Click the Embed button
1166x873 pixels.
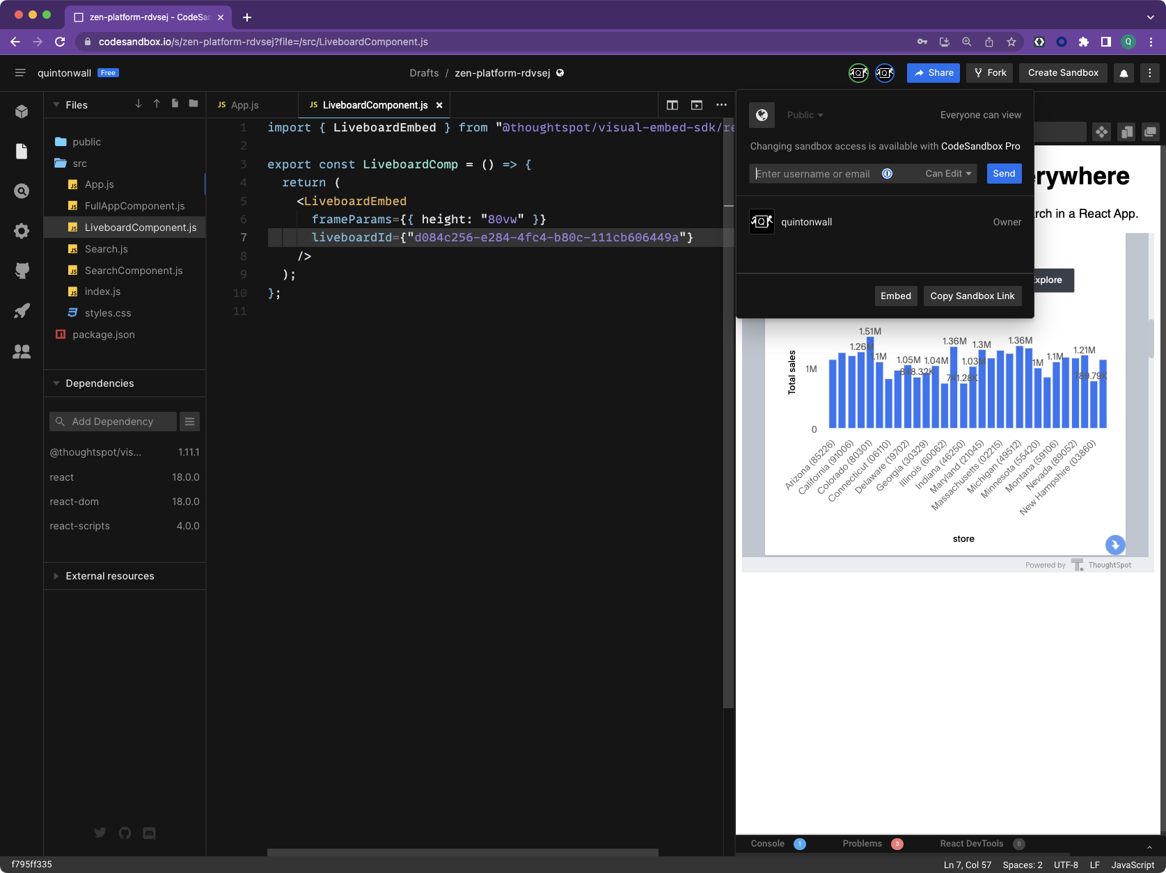pos(896,296)
